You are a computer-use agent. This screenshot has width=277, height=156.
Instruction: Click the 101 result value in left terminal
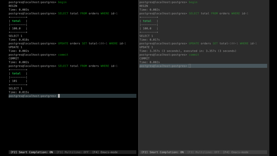[x=14, y=81]
